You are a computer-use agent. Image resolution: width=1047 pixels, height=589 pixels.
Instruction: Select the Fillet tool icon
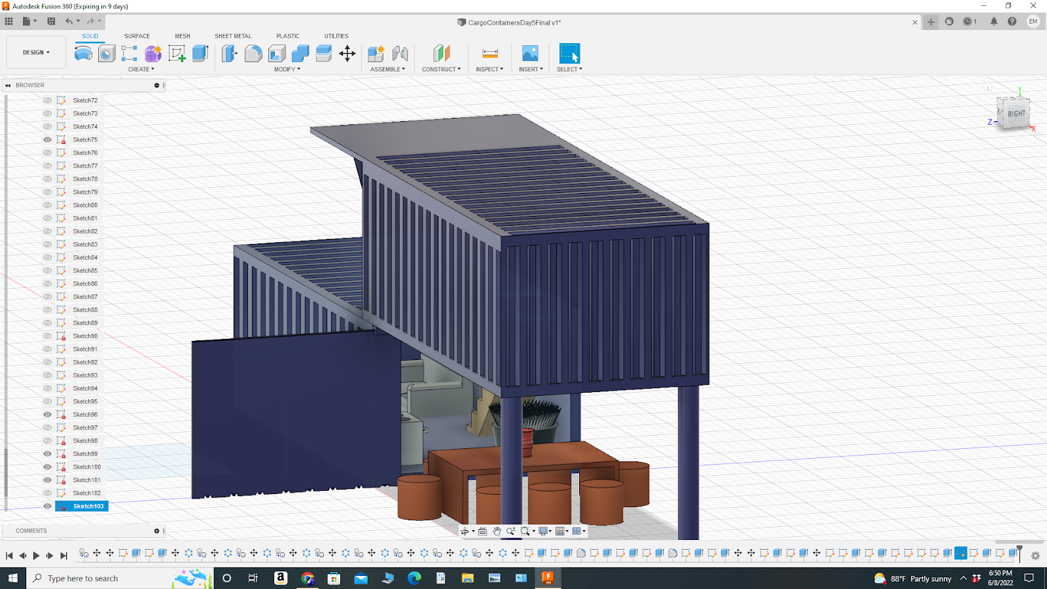pyautogui.click(x=253, y=54)
